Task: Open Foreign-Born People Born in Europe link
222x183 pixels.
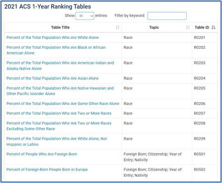Action: pyautogui.click(x=47, y=169)
